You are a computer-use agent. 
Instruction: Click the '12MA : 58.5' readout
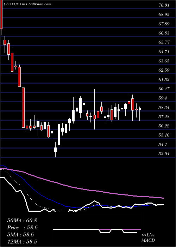(x=22, y=241)
